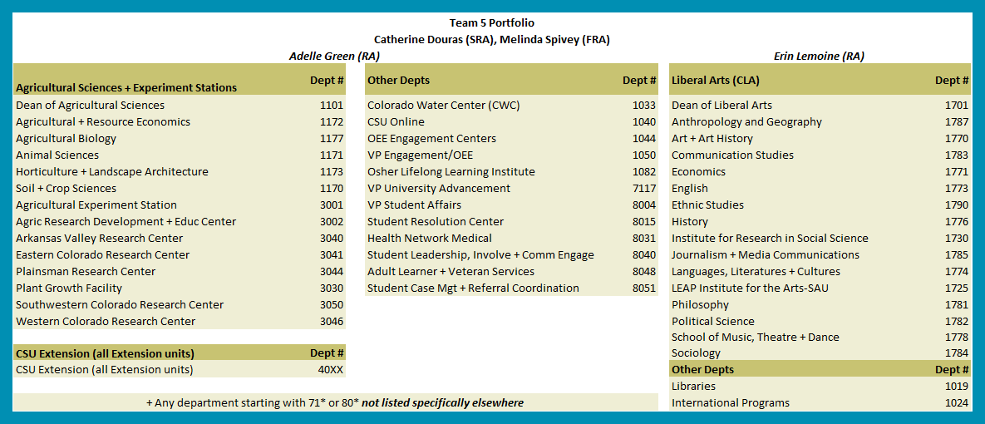Viewport: 985px width, 424px height.
Task: Click the Agricultural Sciences + Experiment Stations header
Action: pyautogui.click(x=126, y=87)
